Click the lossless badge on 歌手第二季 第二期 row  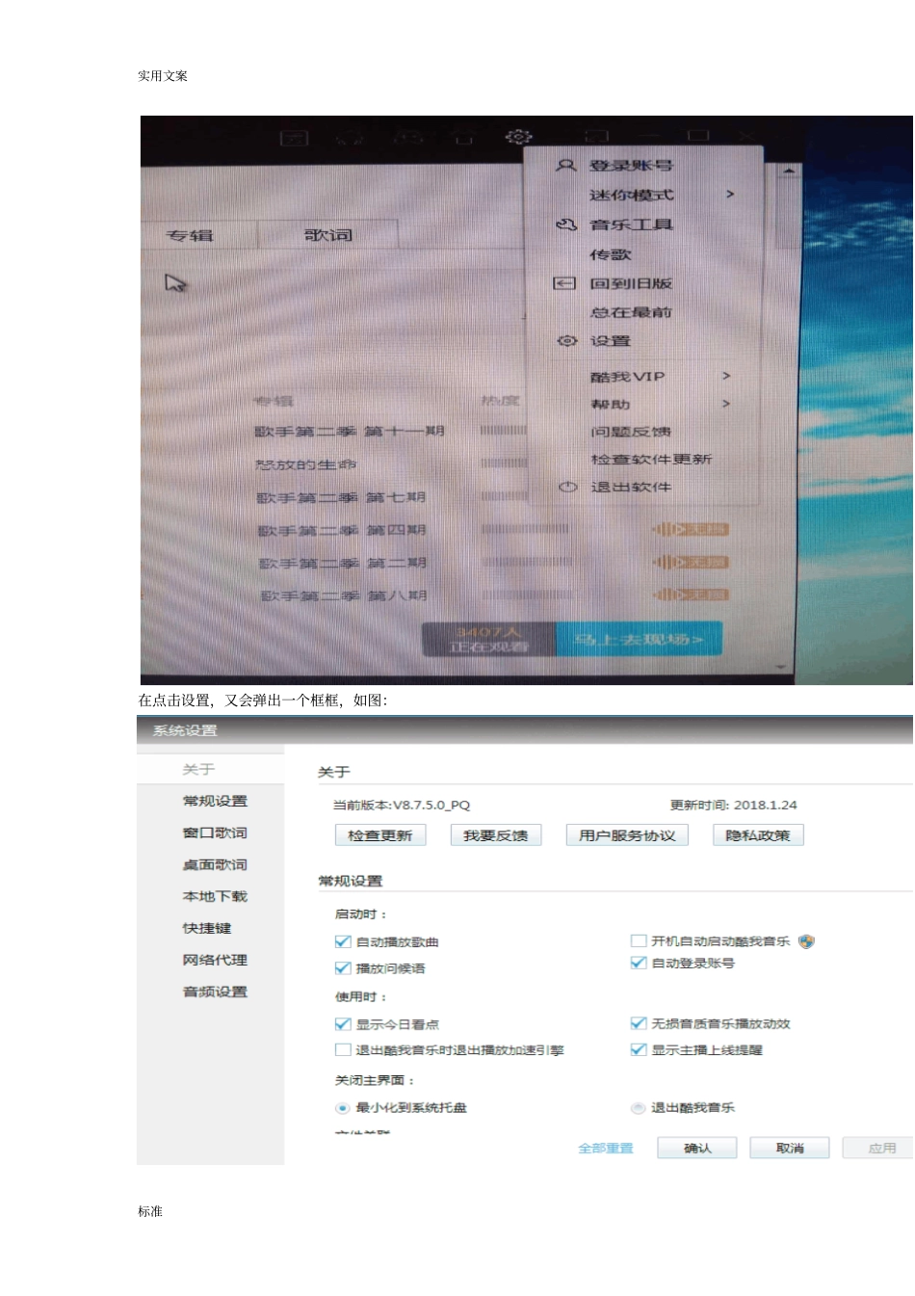692,562
